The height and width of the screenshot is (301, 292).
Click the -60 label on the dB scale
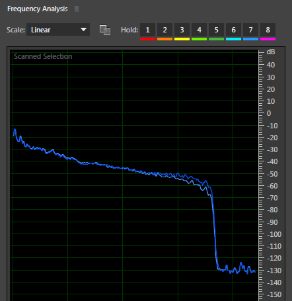click(x=272, y=186)
